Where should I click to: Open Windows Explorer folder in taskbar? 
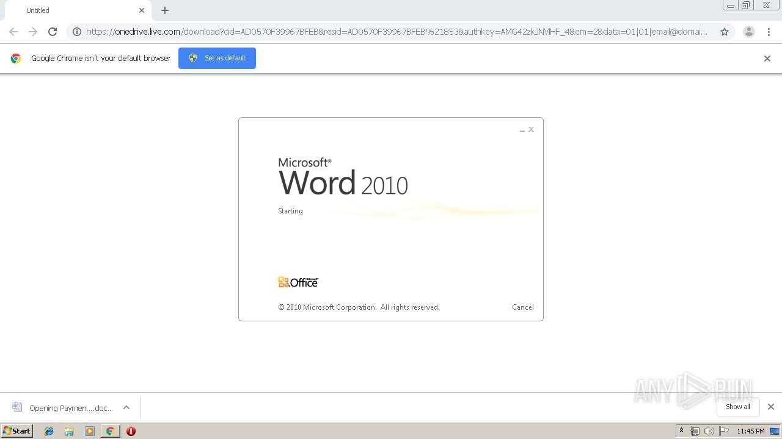[69, 431]
